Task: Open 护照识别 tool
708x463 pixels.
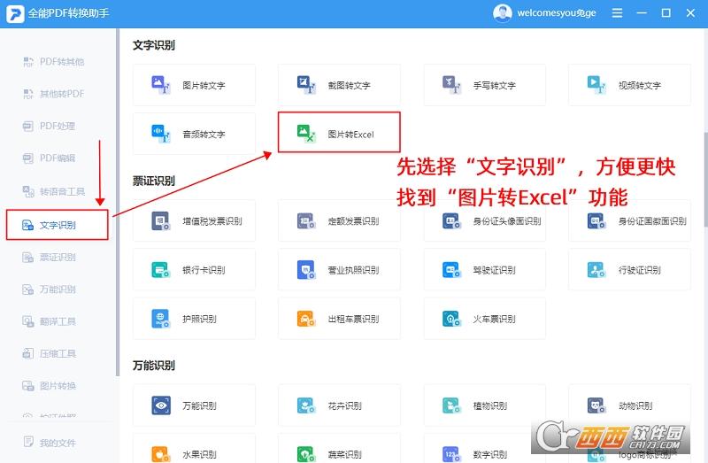Action: pos(194,319)
